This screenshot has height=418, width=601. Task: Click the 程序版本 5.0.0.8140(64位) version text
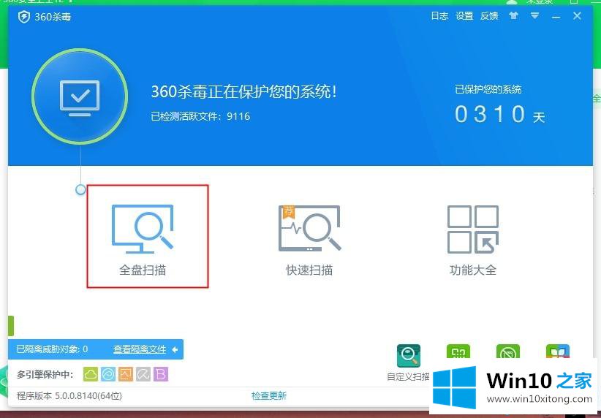pos(69,396)
